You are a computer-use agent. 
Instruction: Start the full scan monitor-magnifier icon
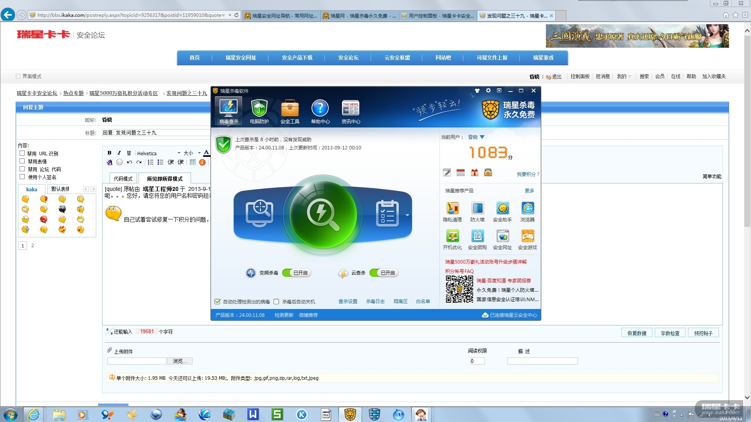tap(259, 214)
